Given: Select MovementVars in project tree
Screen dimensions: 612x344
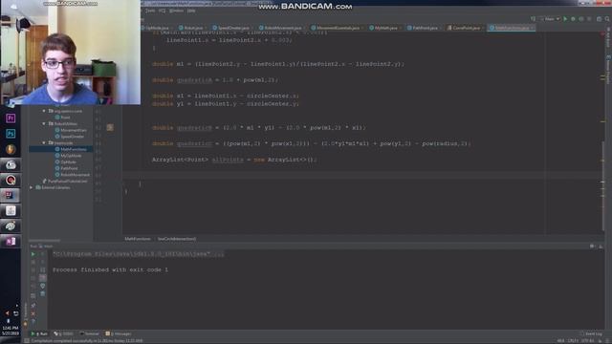Looking at the screenshot, I should coord(71,130).
